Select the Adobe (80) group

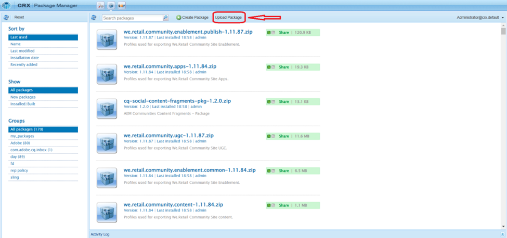[43, 143]
